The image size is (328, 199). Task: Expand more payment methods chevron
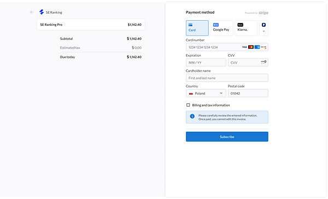click(264, 31)
